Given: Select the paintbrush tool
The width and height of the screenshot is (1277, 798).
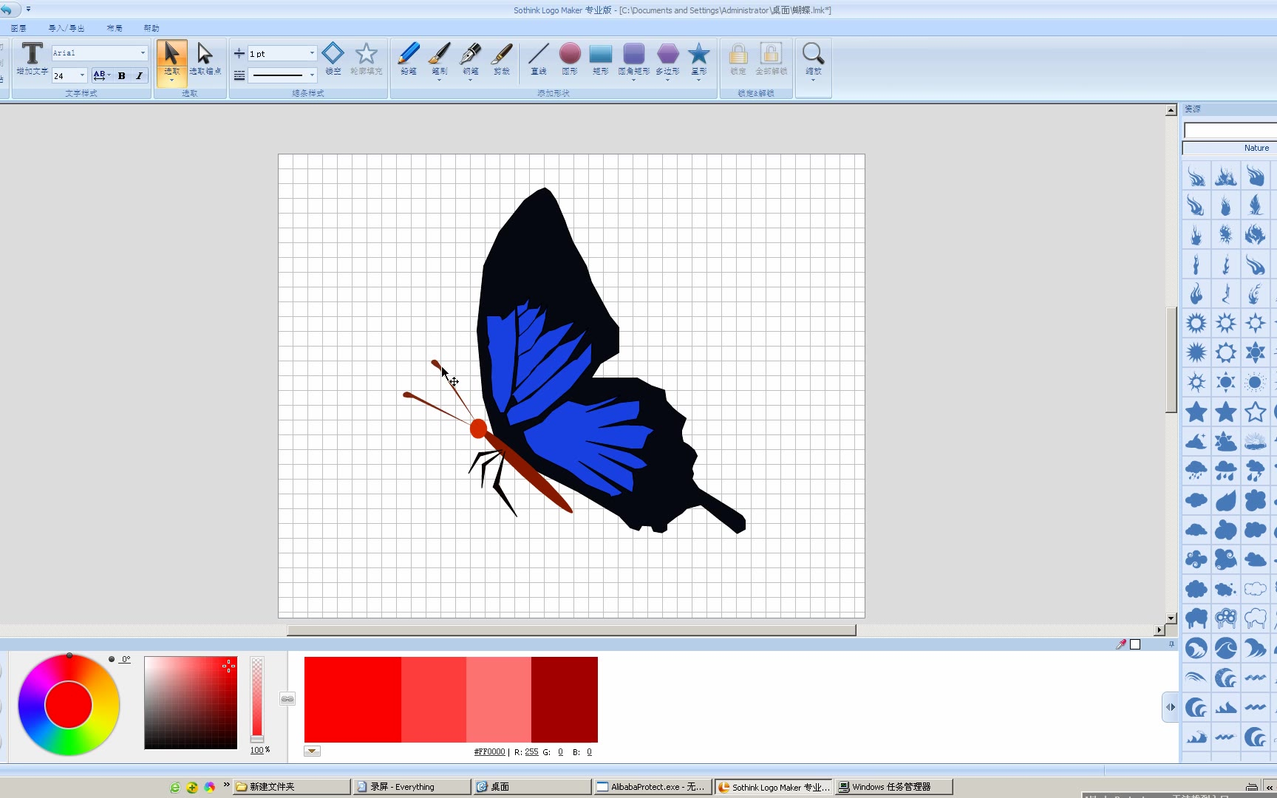Looking at the screenshot, I should coord(439,58).
